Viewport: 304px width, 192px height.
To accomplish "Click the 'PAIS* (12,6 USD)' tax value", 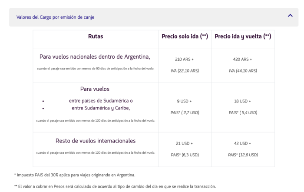I will click(x=243, y=155).
